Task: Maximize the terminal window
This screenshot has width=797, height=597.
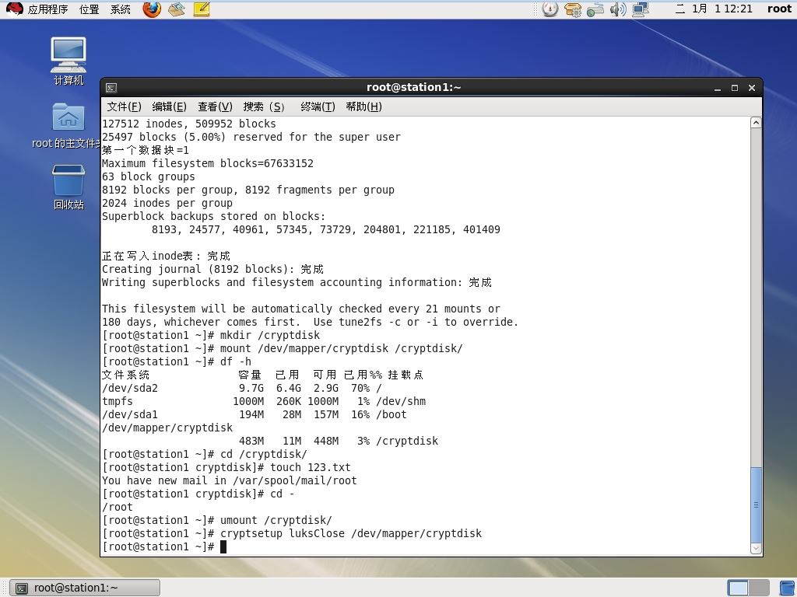Action: click(735, 89)
